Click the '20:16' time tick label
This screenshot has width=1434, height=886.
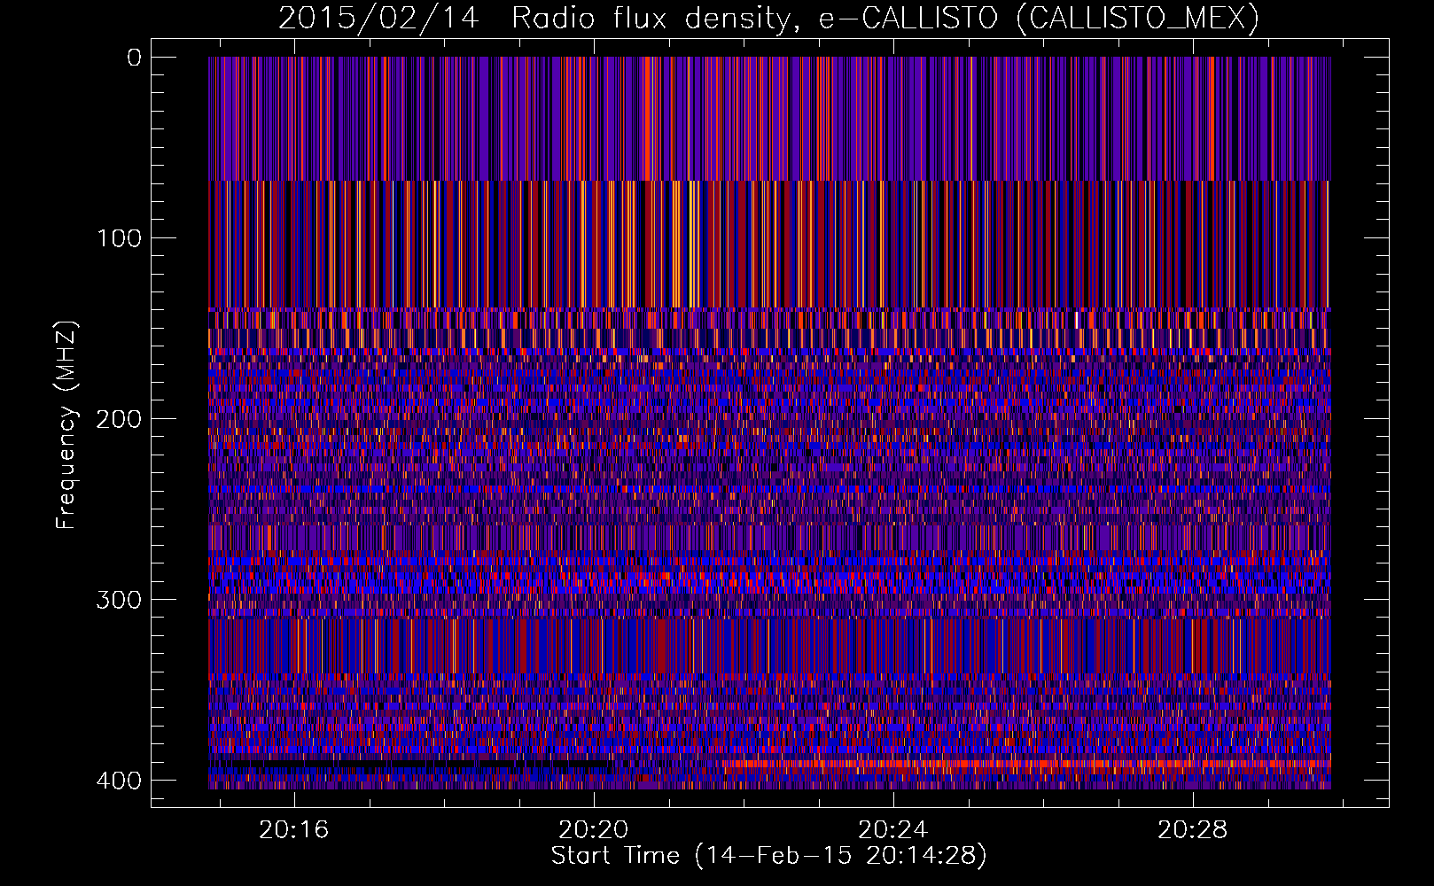click(293, 830)
